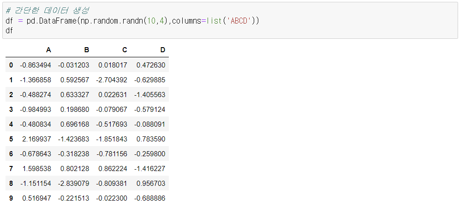The height and width of the screenshot is (202, 459).
Task: Click cell value 0.022631
Action: point(113,95)
